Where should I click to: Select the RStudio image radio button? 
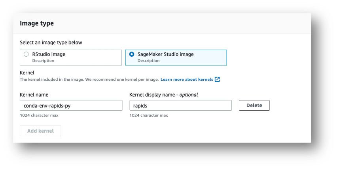(x=26, y=54)
